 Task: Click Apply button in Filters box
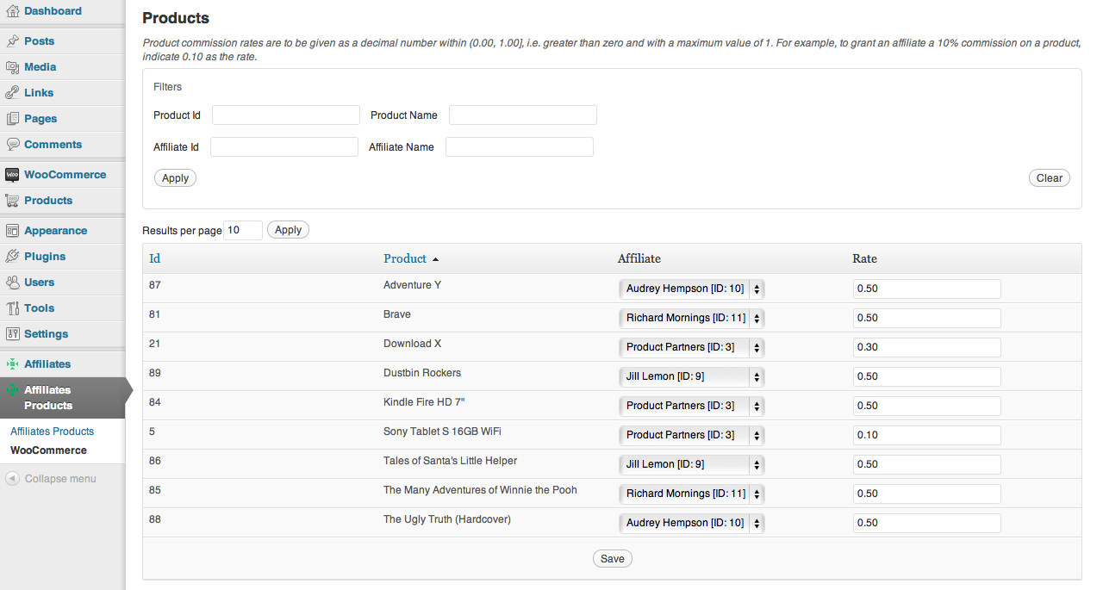click(x=175, y=178)
